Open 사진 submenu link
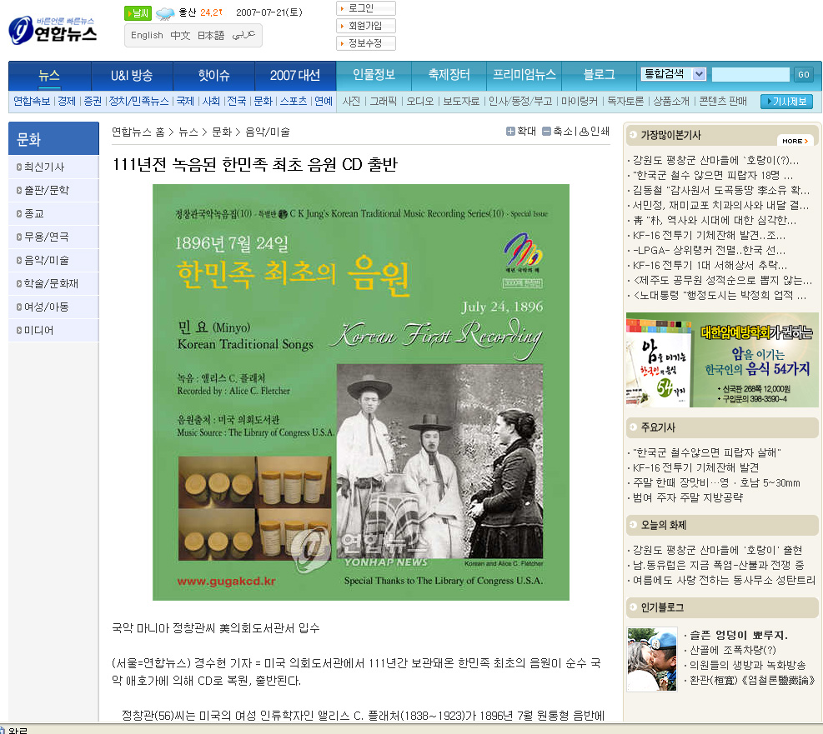Image resolution: width=823 pixels, height=734 pixels. pos(351,101)
